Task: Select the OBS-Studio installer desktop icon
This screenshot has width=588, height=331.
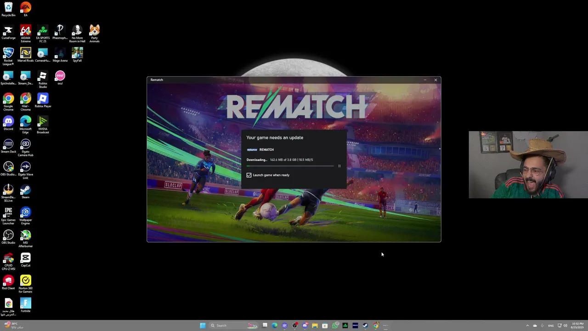Action: click(x=8, y=169)
